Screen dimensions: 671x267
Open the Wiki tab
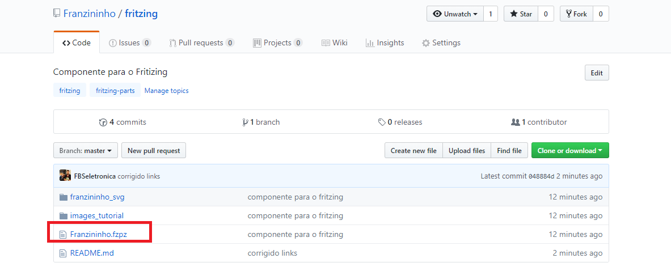pos(334,43)
